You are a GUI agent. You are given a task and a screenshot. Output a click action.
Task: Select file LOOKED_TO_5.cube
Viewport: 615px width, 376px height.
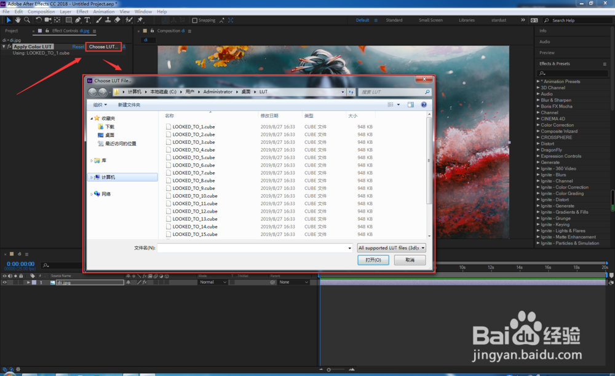[x=194, y=157]
